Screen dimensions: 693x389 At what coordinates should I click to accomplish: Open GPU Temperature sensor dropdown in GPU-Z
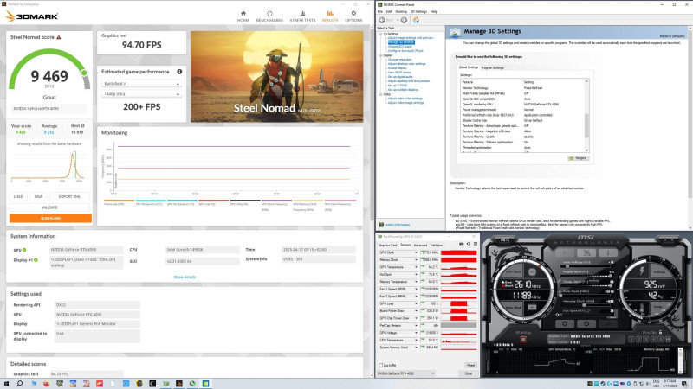(x=416, y=267)
